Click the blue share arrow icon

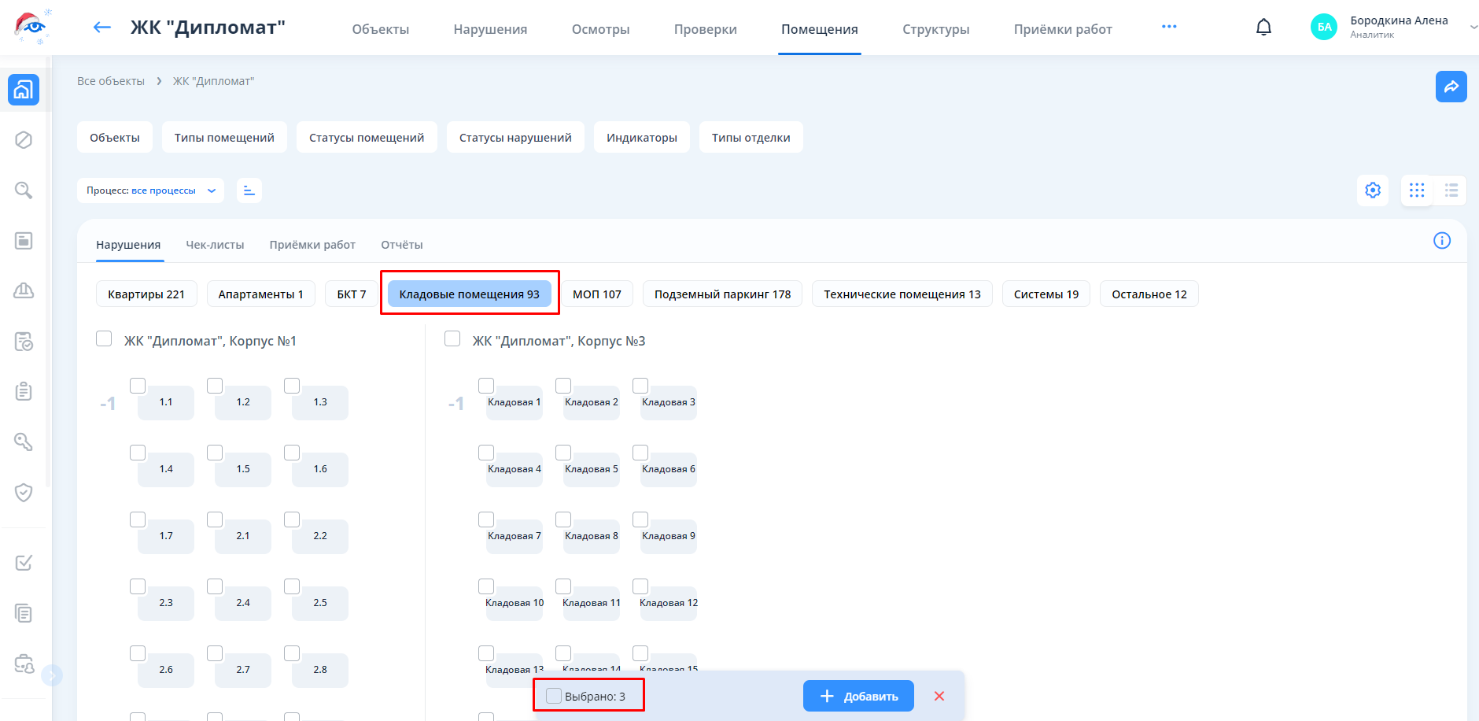(x=1451, y=87)
